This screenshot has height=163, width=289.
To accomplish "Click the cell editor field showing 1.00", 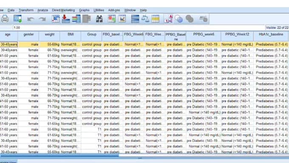I will pos(139,28).
